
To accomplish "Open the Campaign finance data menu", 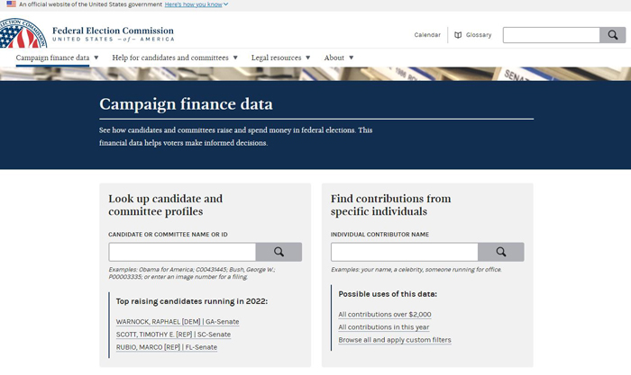I will 52,58.
